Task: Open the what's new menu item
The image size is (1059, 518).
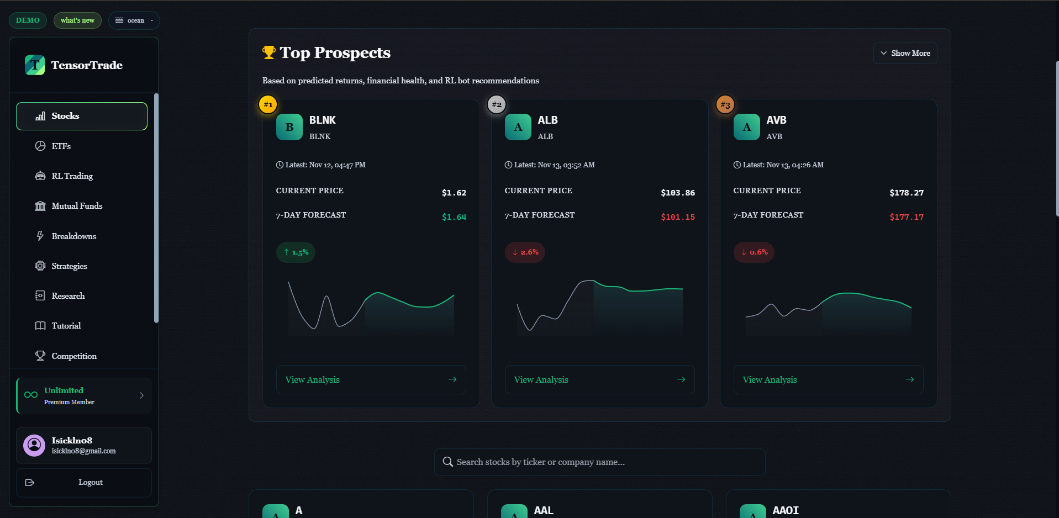Action: (77, 20)
